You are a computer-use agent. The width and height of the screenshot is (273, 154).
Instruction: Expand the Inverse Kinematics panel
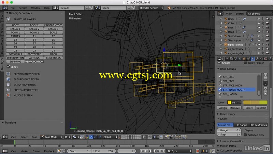point(218,141)
